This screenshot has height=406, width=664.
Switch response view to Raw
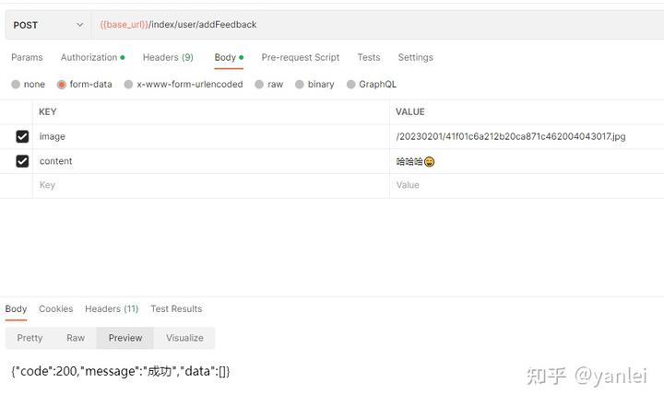coord(76,338)
